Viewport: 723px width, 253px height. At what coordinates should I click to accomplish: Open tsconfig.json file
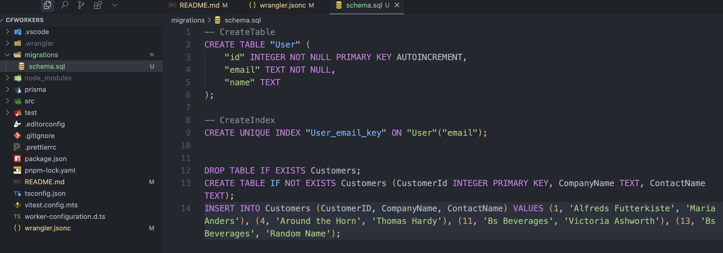coord(45,193)
